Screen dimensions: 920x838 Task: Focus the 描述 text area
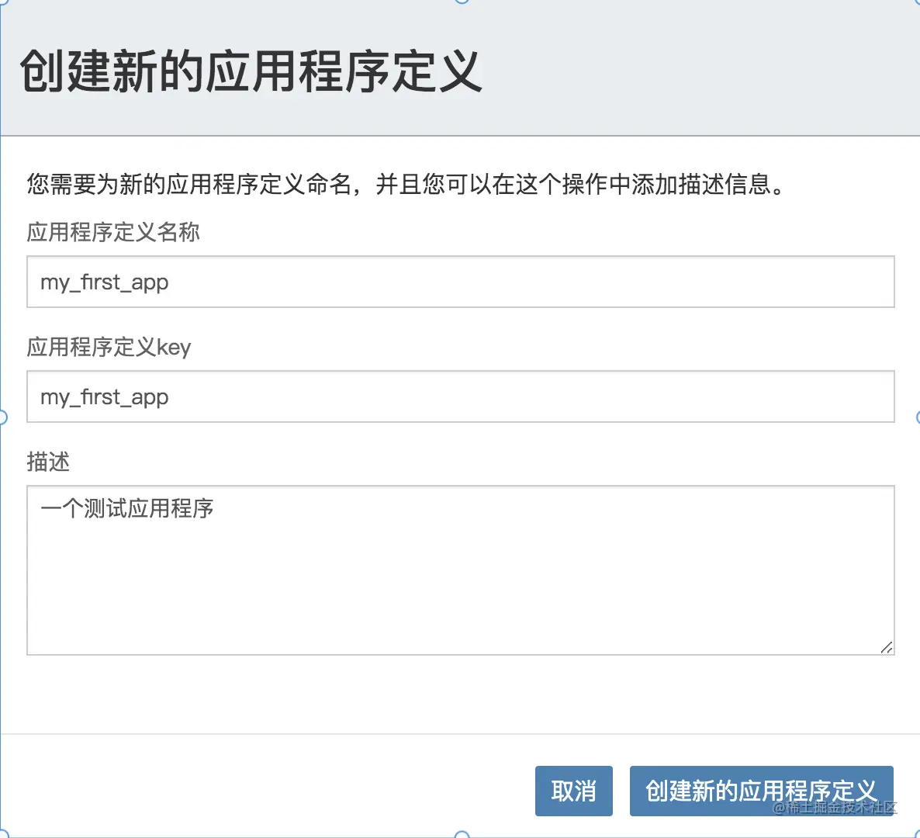point(461,570)
